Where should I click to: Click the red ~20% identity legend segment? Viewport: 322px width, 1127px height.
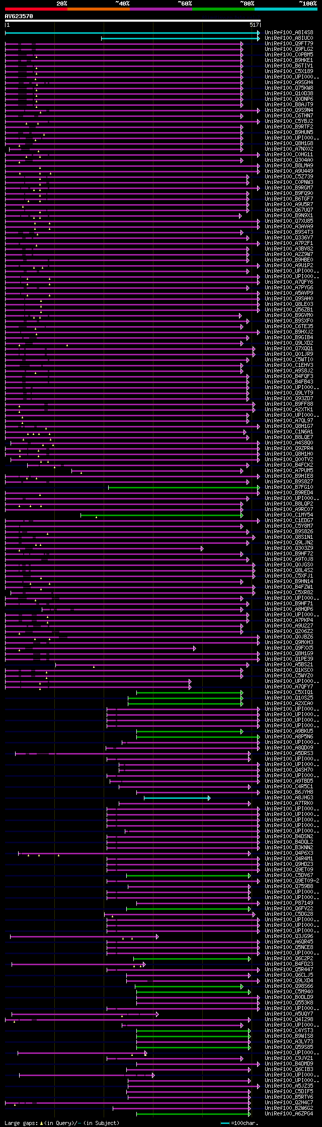36,9
